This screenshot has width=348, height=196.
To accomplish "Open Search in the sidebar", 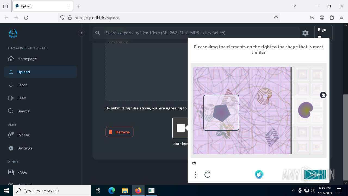I will coord(41,111).
